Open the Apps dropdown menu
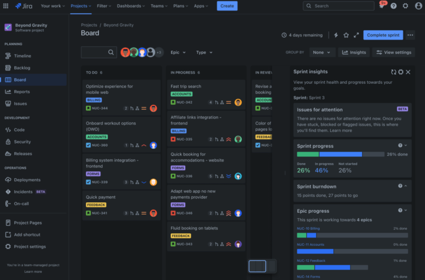The height and width of the screenshot is (280, 425). click(201, 6)
